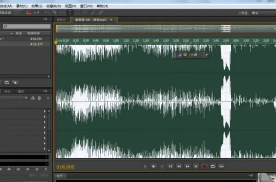
Task: Start recording with the red Record button
Action: [x=204, y=166]
